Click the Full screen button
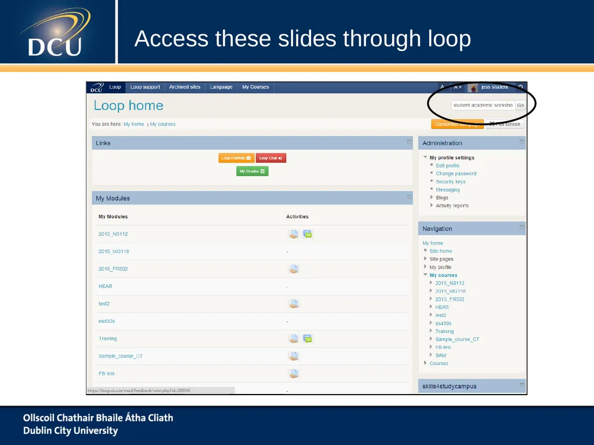The height and width of the screenshot is (445, 594). [505, 124]
